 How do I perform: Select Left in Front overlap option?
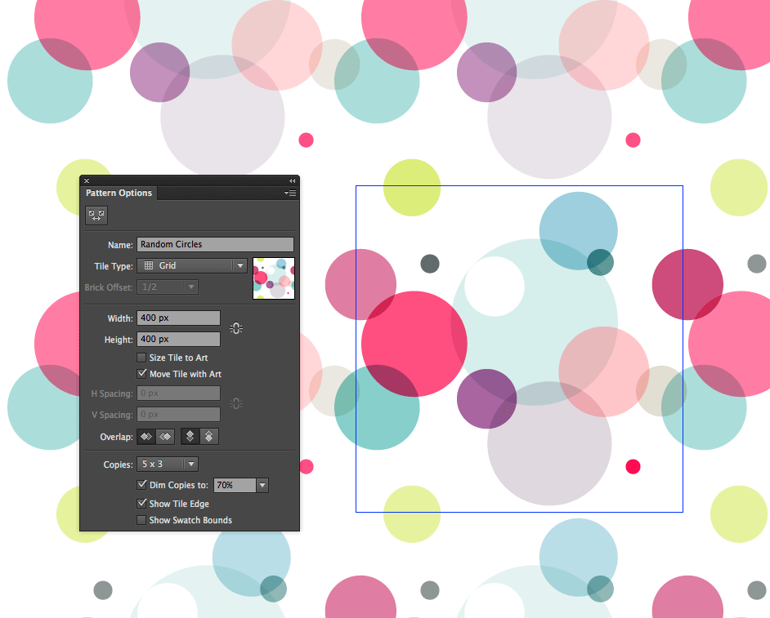point(146,437)
